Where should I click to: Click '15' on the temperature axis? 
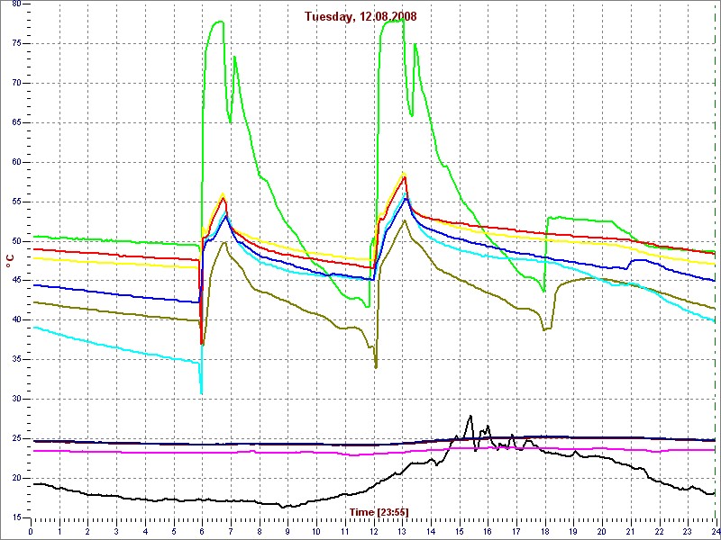click(x=16, y=517)
